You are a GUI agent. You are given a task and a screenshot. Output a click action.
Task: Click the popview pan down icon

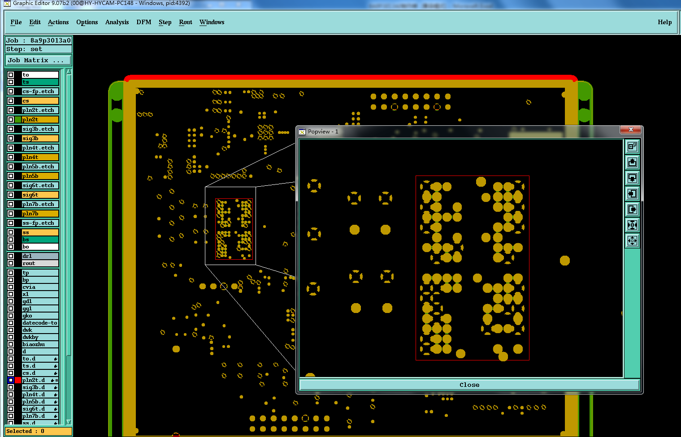(x=632, y=178)
